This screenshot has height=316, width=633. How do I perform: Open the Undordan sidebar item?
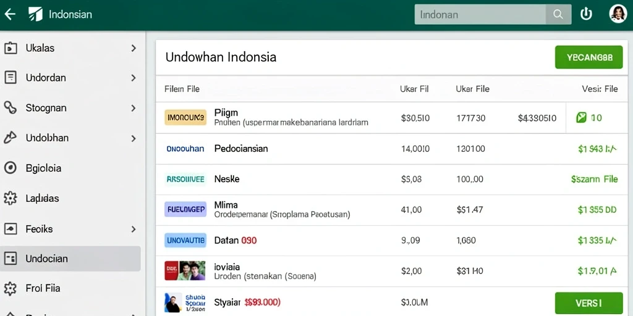pos(70,78)
